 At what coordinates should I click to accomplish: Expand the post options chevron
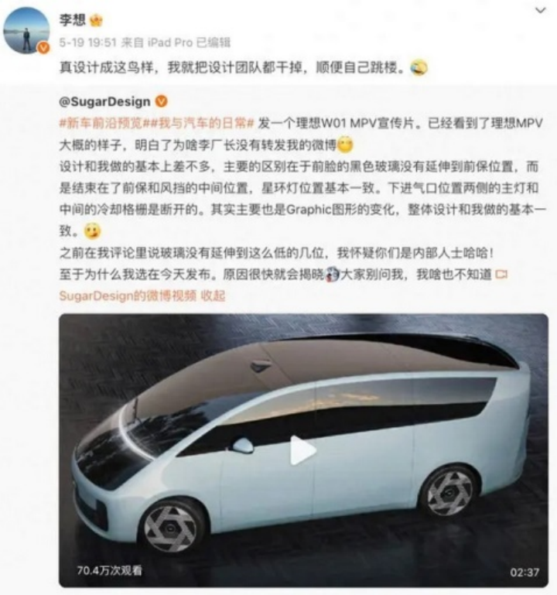[540, 10]
